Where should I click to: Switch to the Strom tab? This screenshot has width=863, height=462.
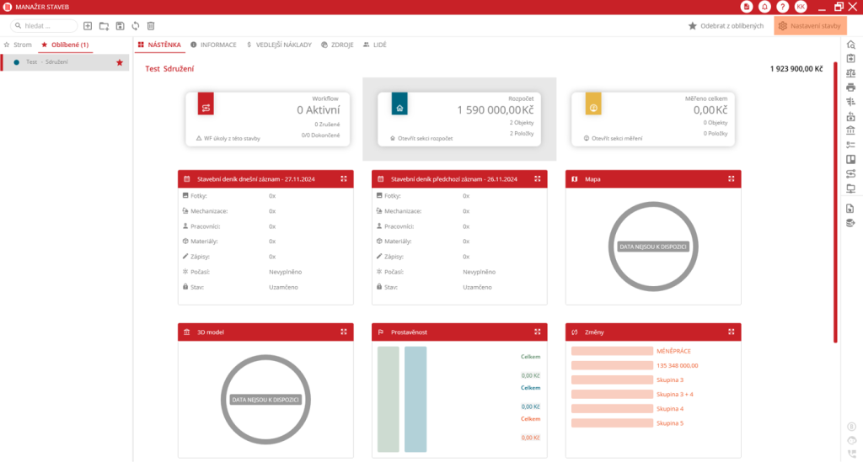point(19,45)
